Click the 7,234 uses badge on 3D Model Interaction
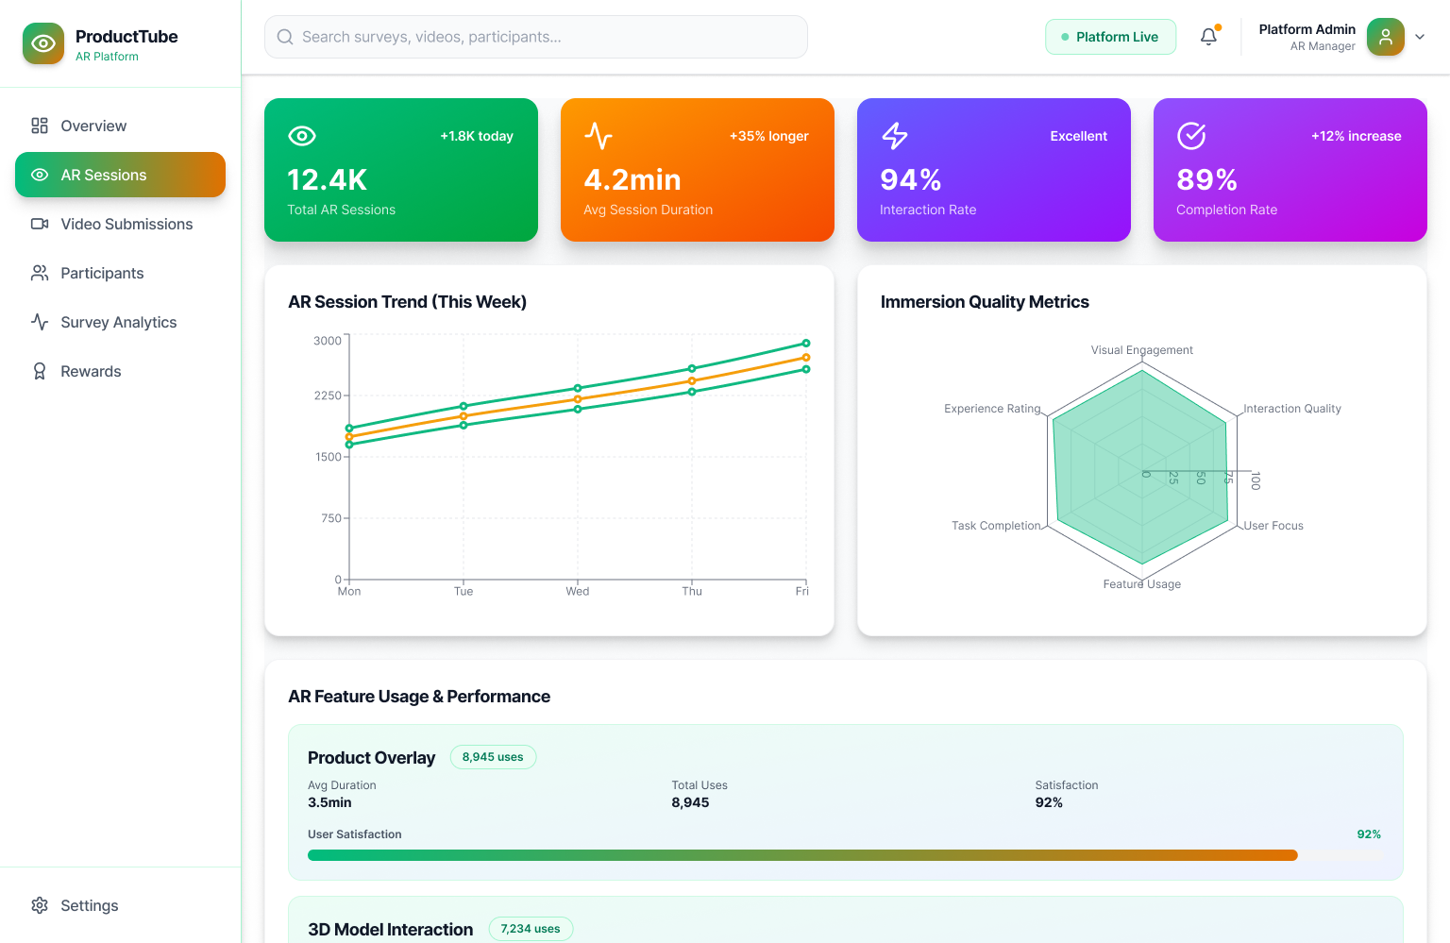Image resolution: width=1450 pixels, height=943 pixels. point(531,929)
